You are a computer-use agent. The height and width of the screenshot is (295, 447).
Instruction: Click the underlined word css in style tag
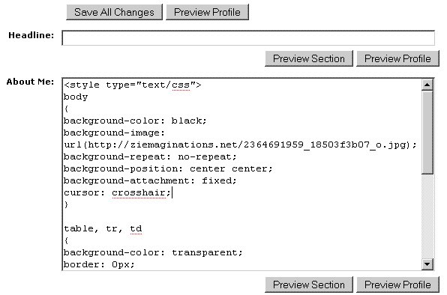[x=181, y=85]
